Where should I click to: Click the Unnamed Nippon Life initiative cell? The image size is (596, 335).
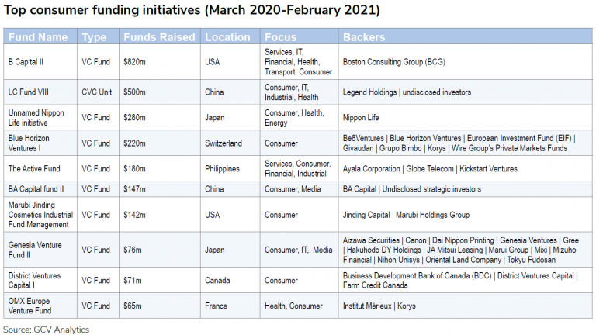36,118
